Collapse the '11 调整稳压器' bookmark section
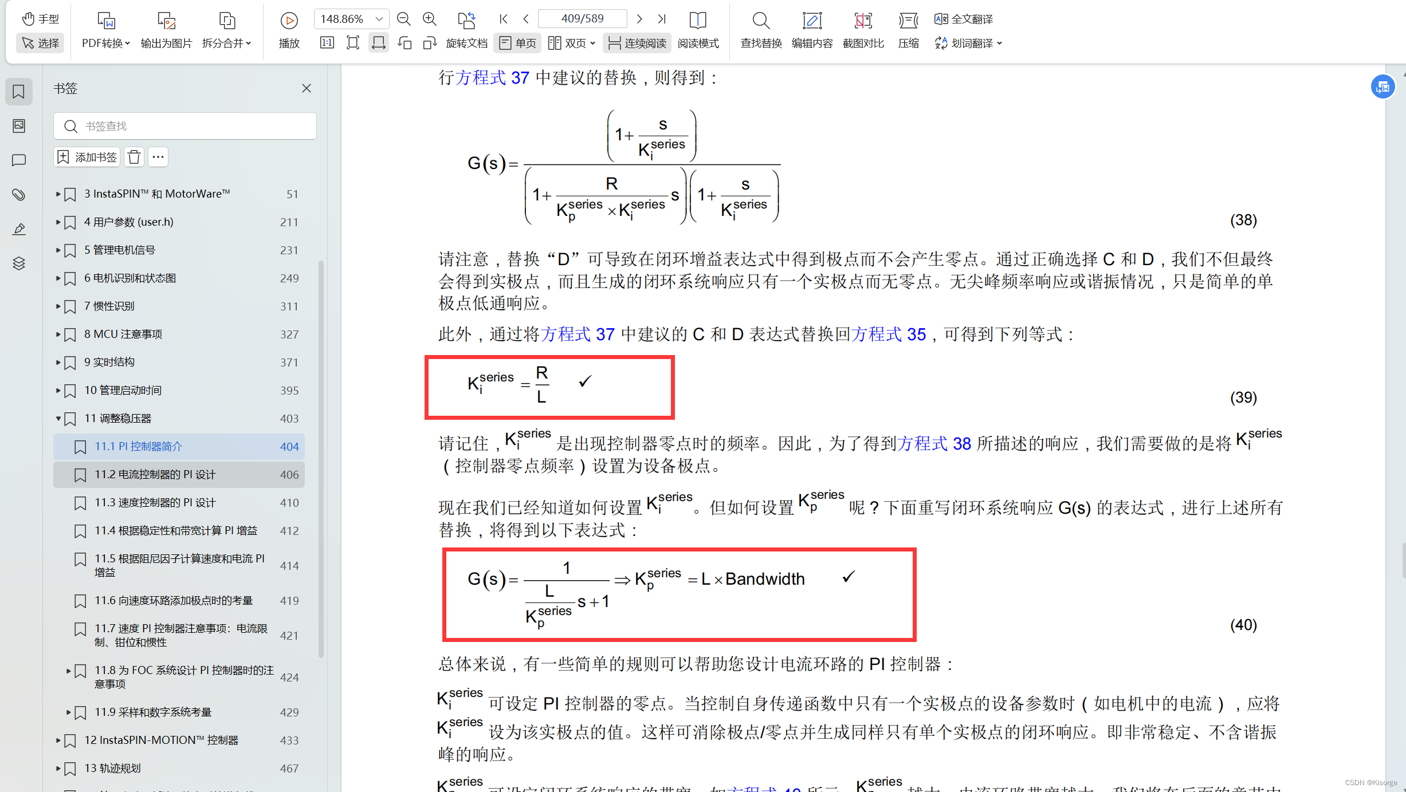 click(58, 418)
